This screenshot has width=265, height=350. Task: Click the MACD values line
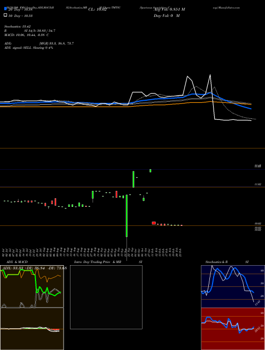26,35
